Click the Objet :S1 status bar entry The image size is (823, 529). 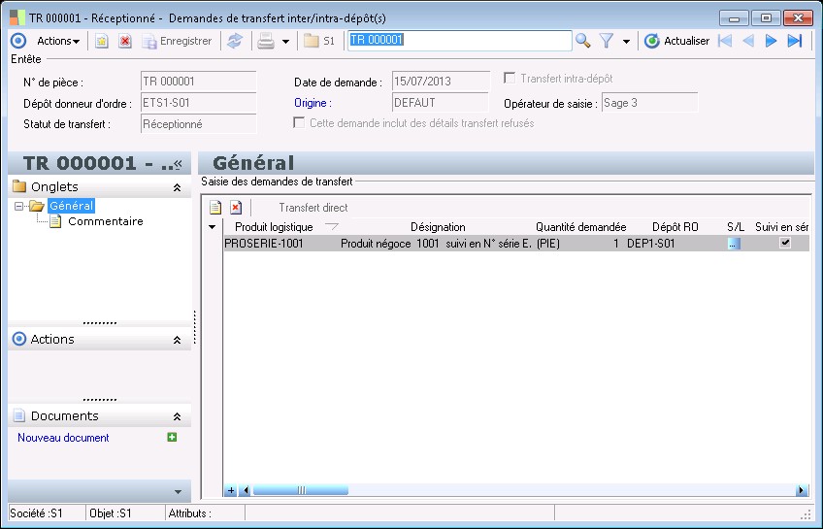click(111, 513)
